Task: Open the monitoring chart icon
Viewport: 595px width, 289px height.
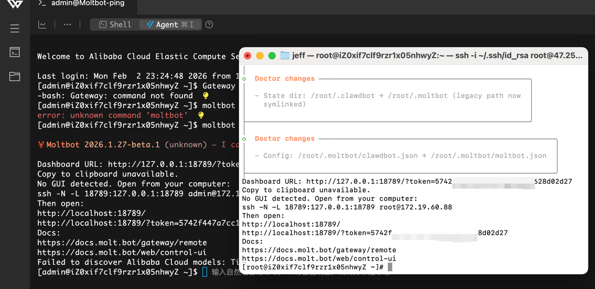Action: pyautogui.click(x=42, y=25)
